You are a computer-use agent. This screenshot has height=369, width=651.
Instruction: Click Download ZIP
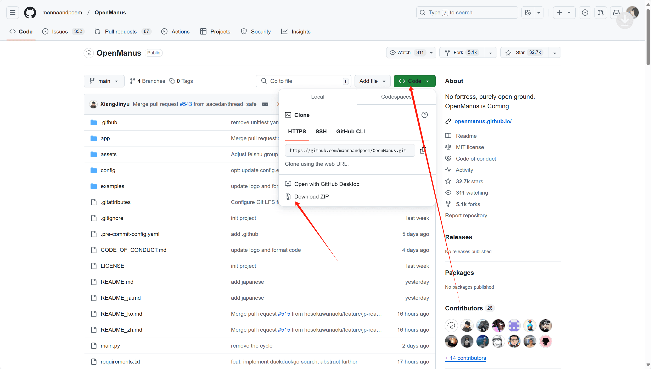coord(311,197)
